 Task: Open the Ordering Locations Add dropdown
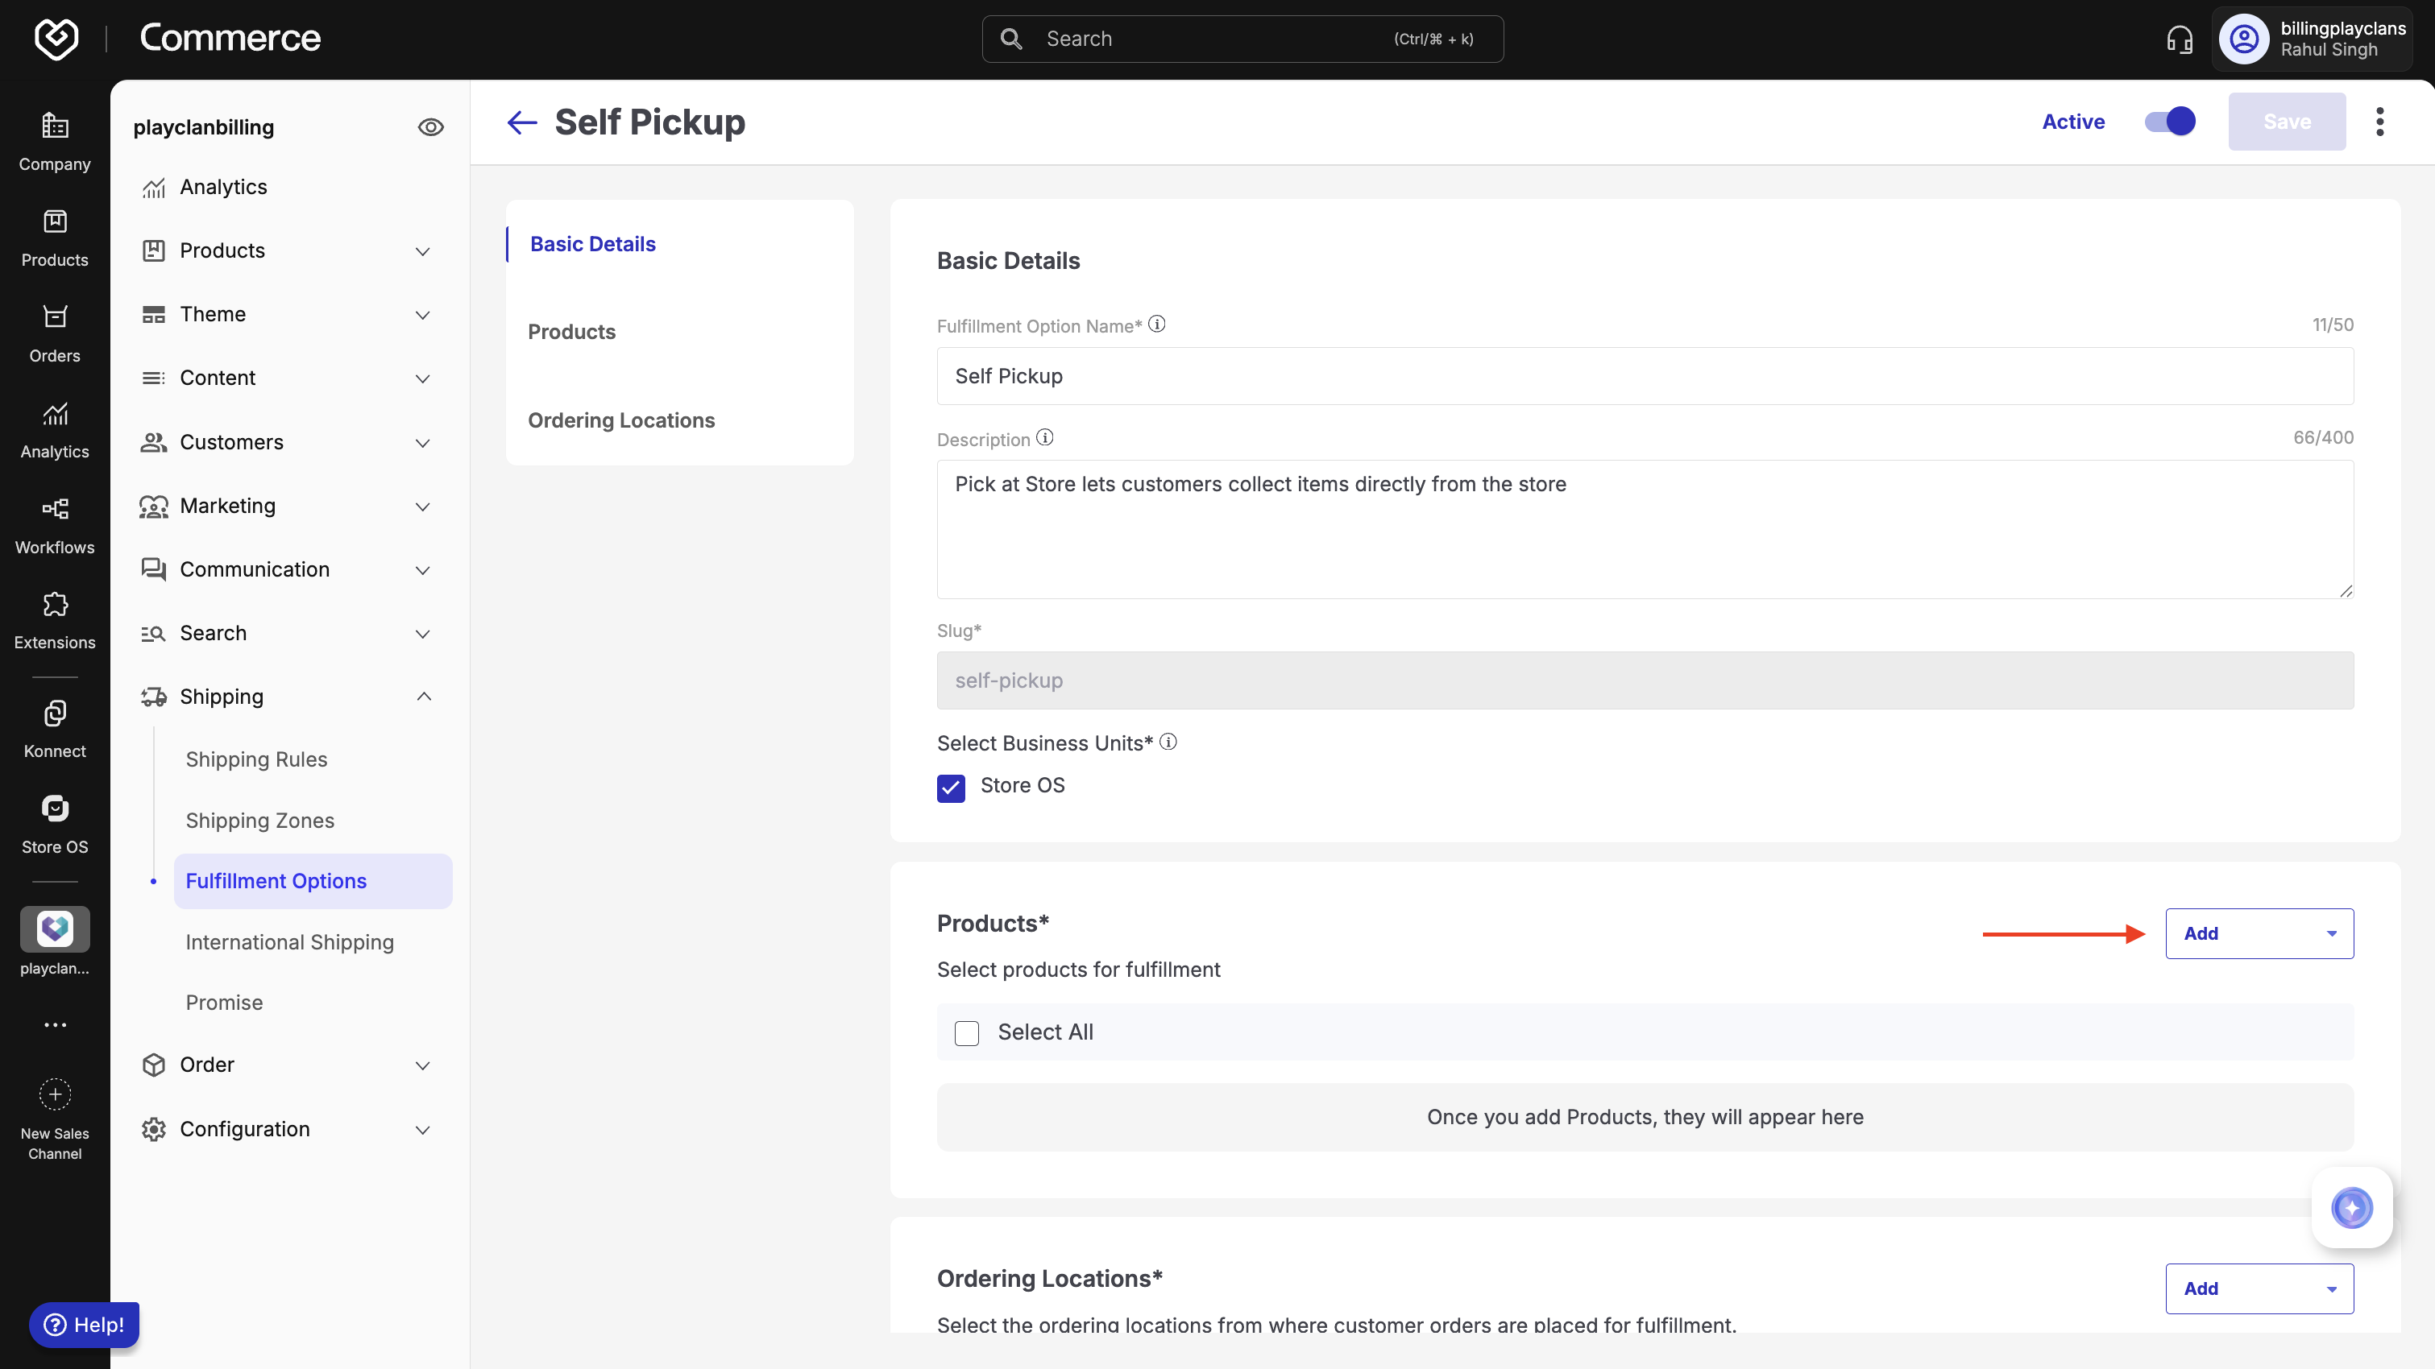point(2259,1288)
